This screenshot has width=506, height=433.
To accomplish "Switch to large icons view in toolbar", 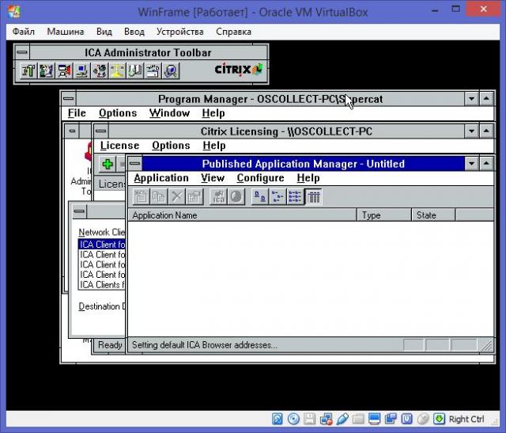I will (x=260, y=196).
